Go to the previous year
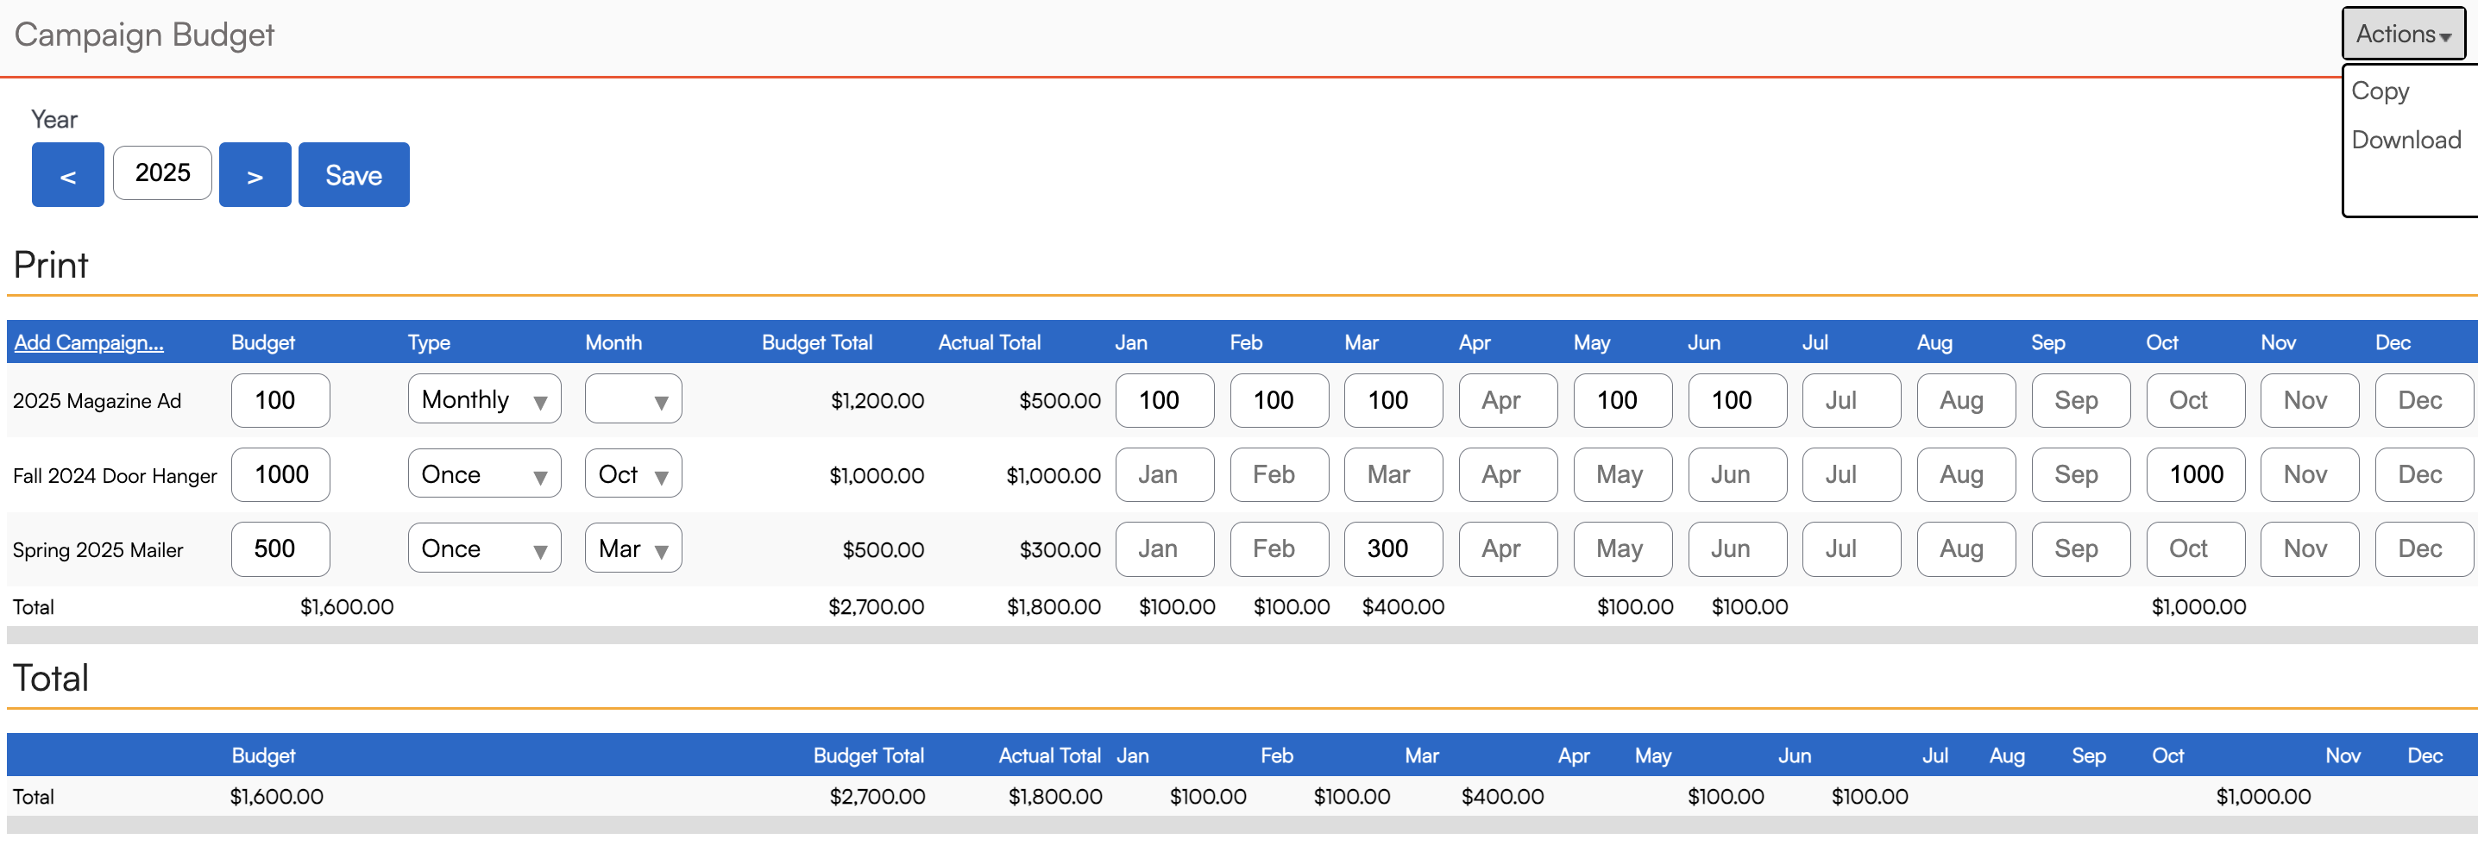The height and width of the screenshot is (852, 2478). pos(67,175)
